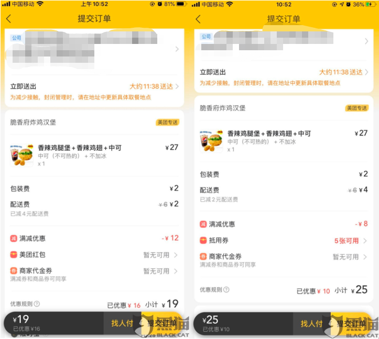Expand the 5张可用 抵用券 chevron
The height and width of the screenshot is (339, 379).
pyautogui.click(x=365, y=241)
